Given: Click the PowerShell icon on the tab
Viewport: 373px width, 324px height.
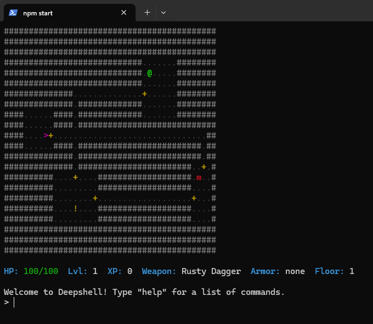Looking at the screenshot, I should point(13,13).
